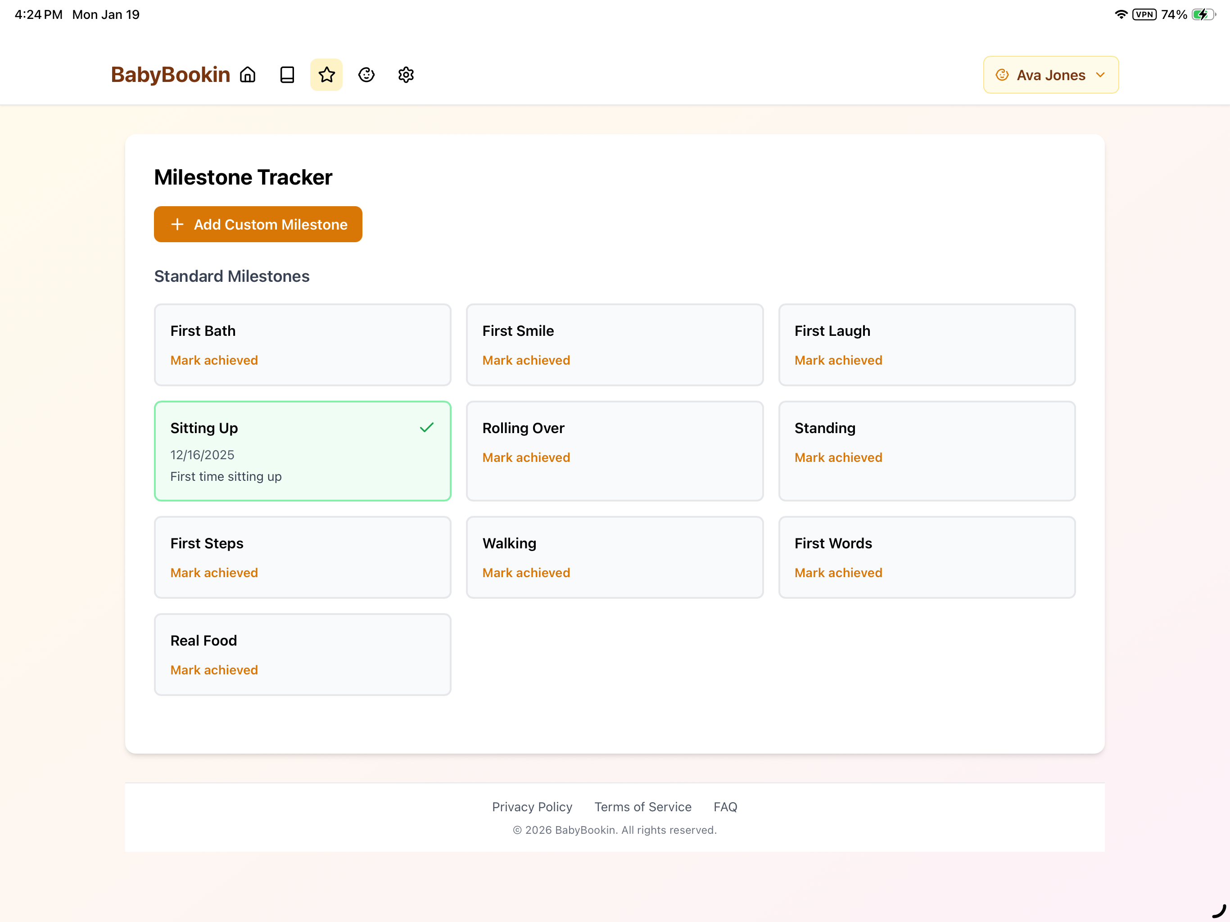Mark Real Food as achieved

click(x=214, y=670)
